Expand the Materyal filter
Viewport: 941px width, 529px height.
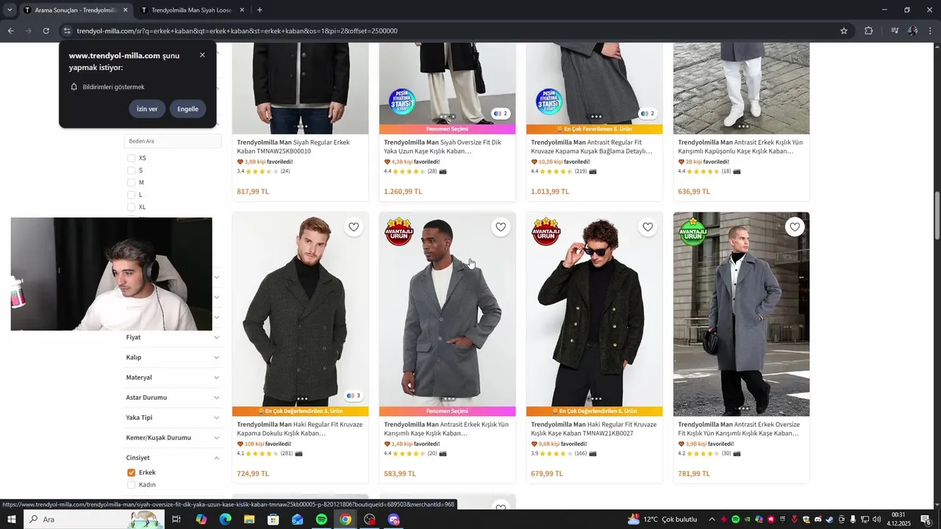click(173, 377)
